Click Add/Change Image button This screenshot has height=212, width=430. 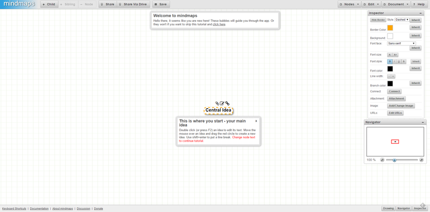(x=401, y=106)
